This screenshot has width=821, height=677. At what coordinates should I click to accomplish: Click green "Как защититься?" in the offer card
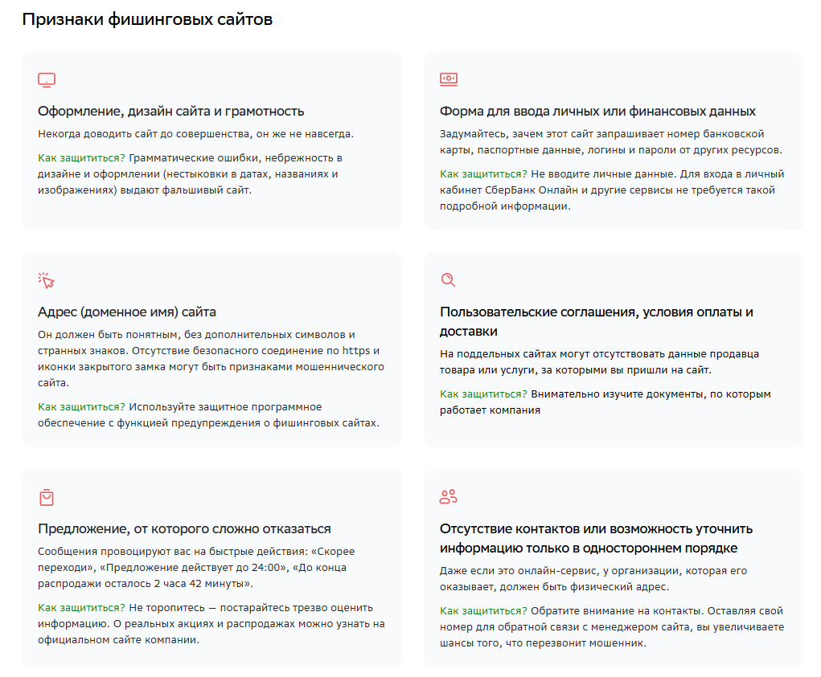point(81,607)
